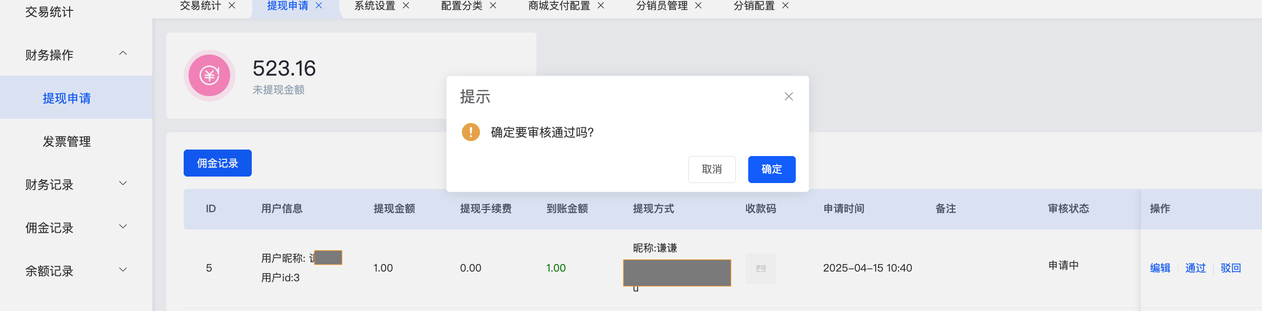This screenshot has width=1262, height=311.
Task: Close the 配置分类 tab via its X
Action: tap(493, 5)
